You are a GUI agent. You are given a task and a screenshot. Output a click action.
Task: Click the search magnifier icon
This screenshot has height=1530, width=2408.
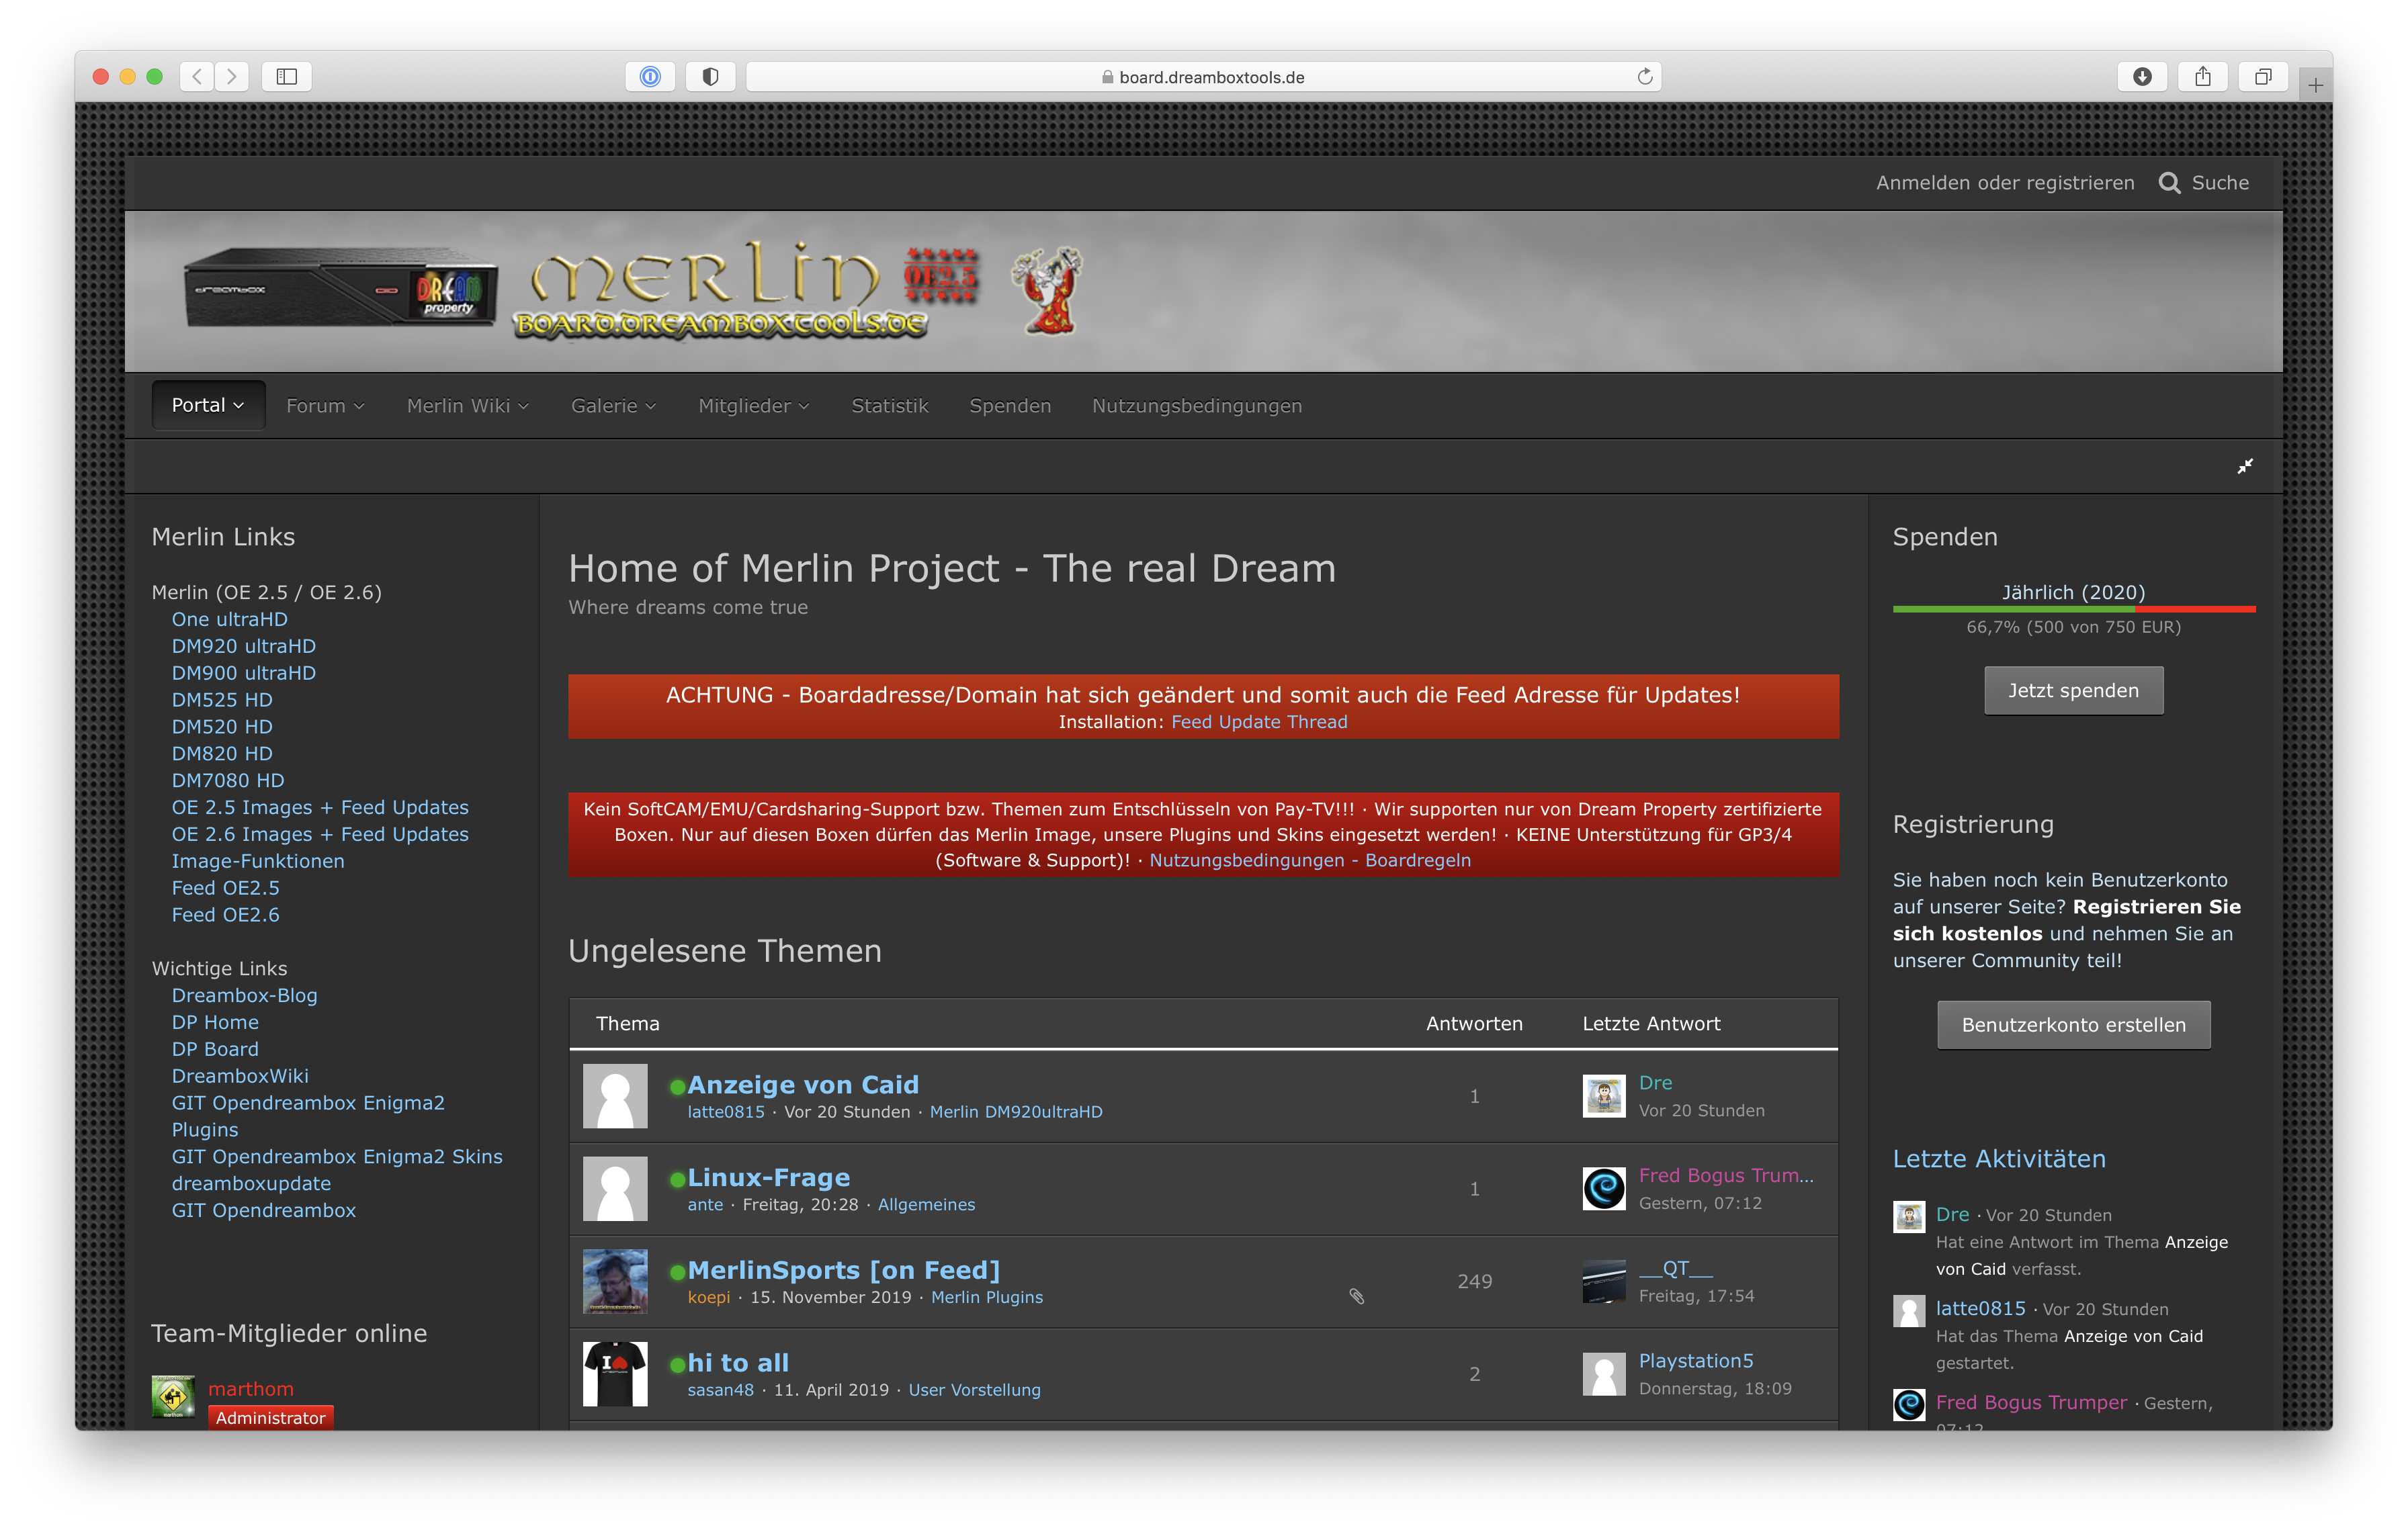[2169, 183]
